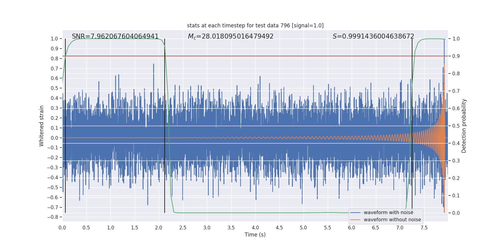The image size is (498, 249).
Task: Select the 'waveform without noise' legend label
Action: tap(392, 220)
